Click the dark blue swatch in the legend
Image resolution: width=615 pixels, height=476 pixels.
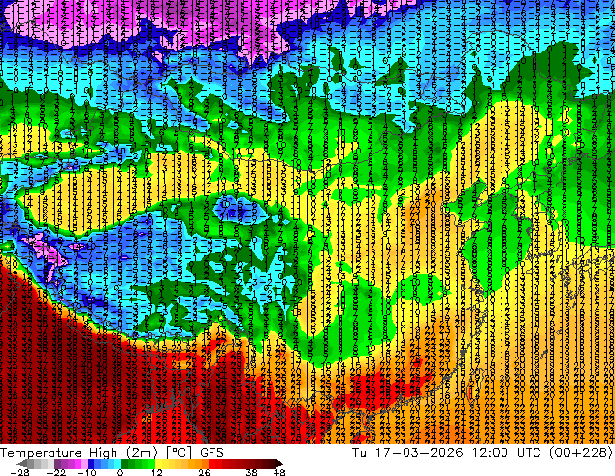click(91, 463)
